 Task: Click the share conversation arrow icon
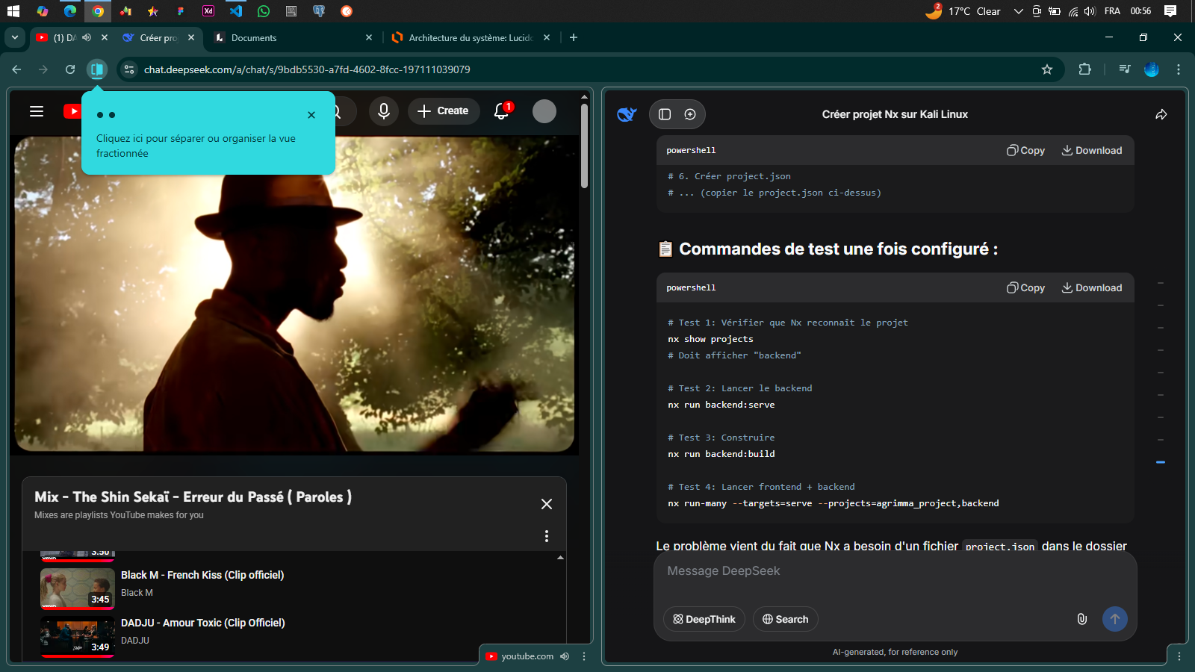[x=1161, y=114]
